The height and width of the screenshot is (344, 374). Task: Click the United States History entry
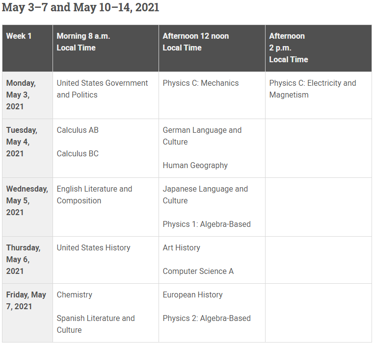point(93,247)
